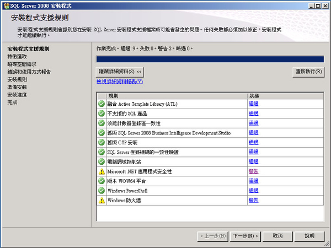
Task: Click rule text 電腦網域控制站
Action: click(x=124, y=162)
